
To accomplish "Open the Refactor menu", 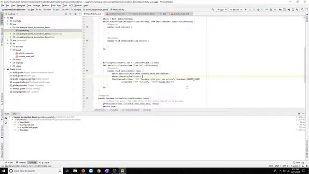I will (x=45, y=5).
